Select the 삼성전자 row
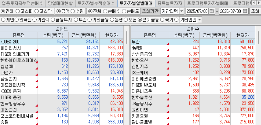Screen dimensions: 261x125 [62, 79]
